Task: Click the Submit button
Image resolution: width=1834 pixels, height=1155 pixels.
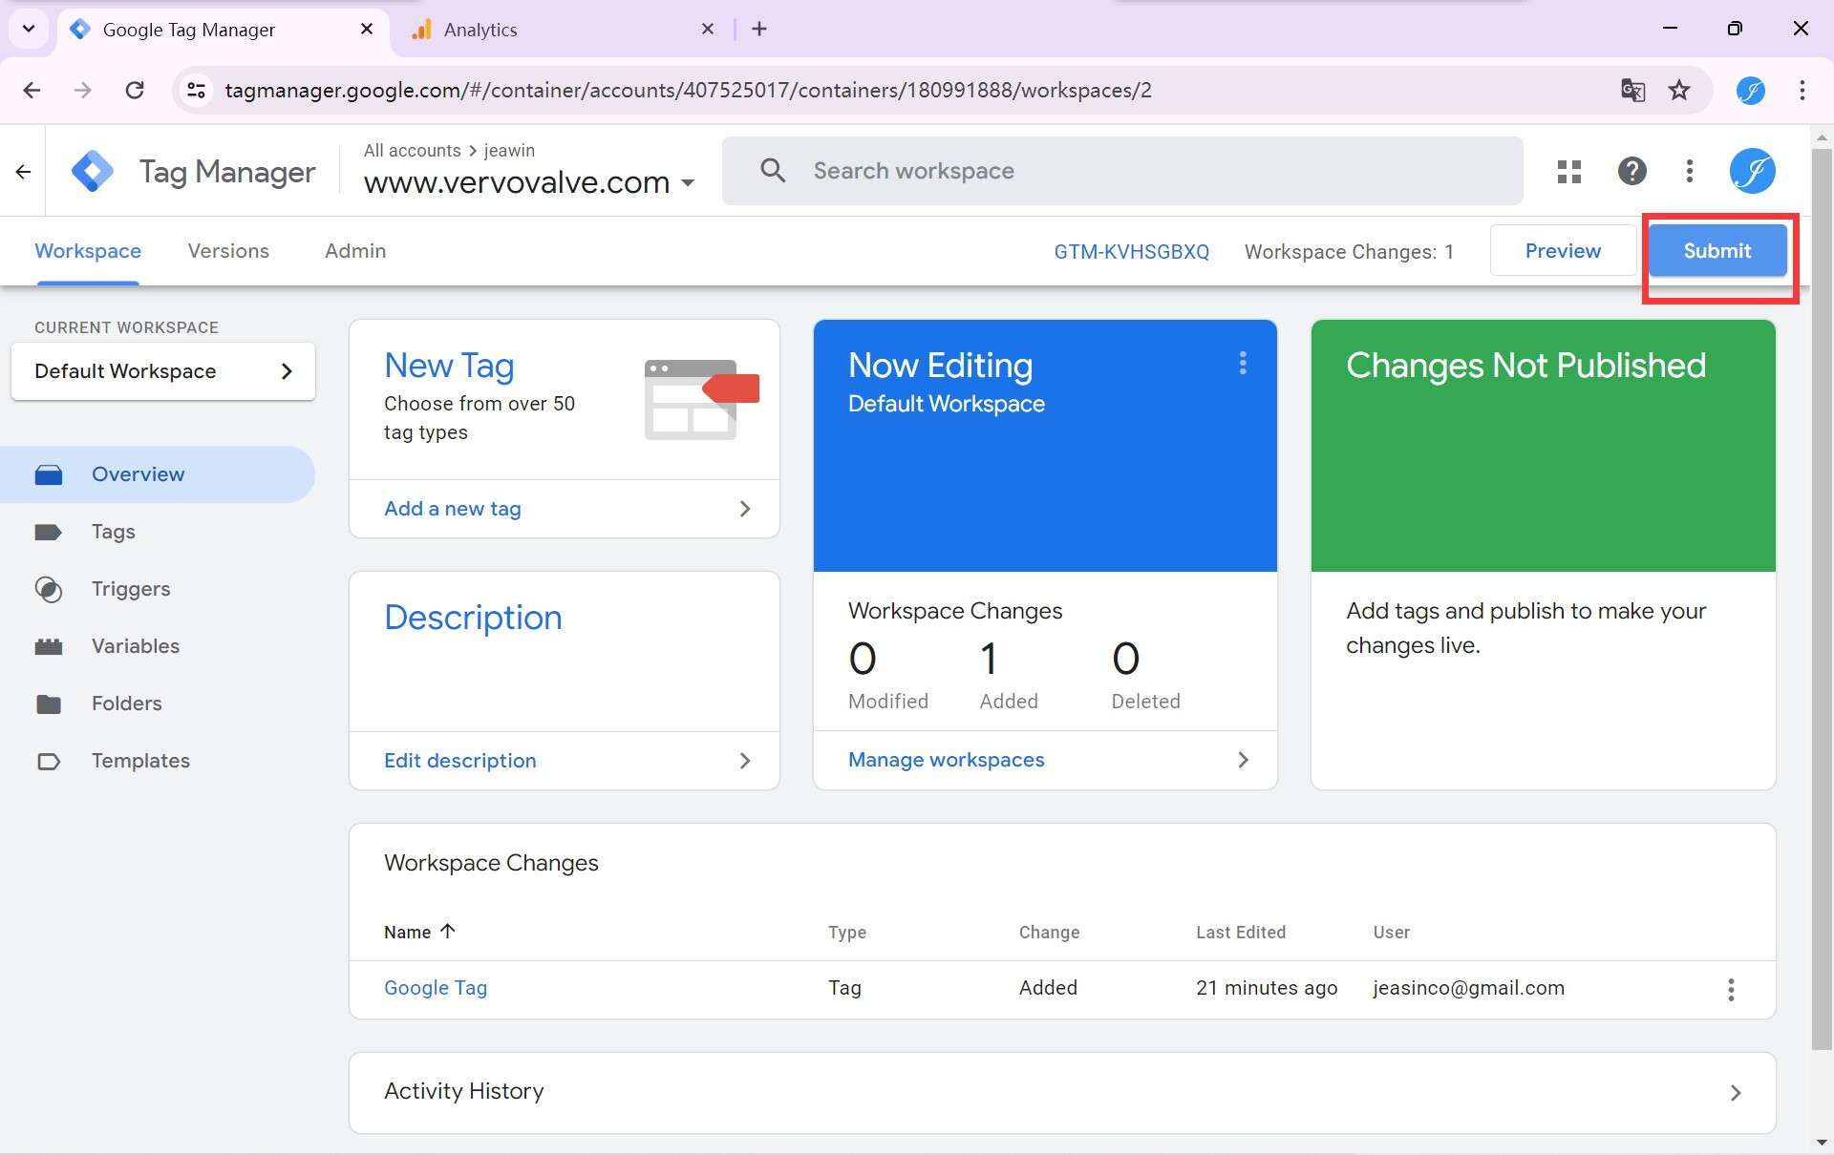Action: pyautogui.click(x=1717, y=251)
